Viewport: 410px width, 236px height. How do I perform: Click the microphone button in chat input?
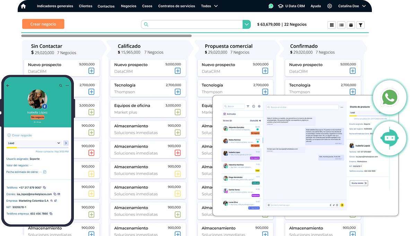pos(342,205)
